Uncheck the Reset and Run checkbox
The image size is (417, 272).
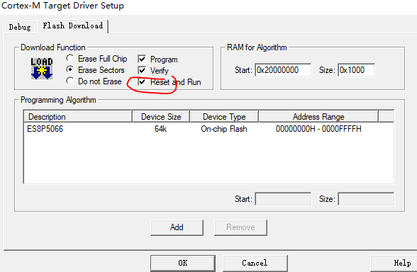142,82
